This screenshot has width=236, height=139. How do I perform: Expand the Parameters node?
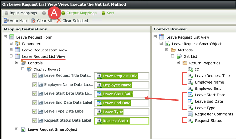point(11,43)
